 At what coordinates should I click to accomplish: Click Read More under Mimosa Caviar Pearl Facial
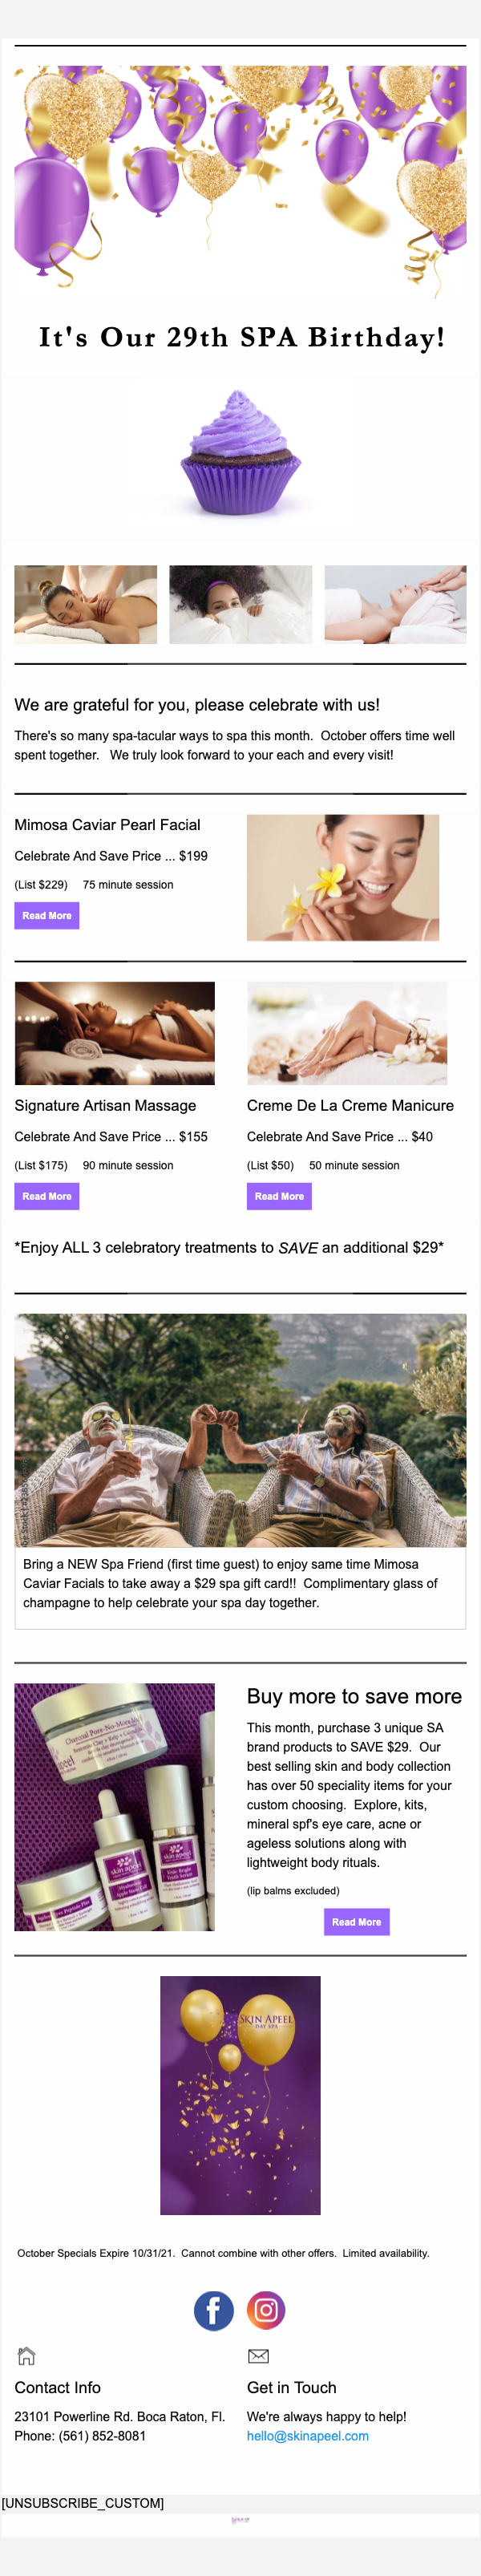point(47,915)
